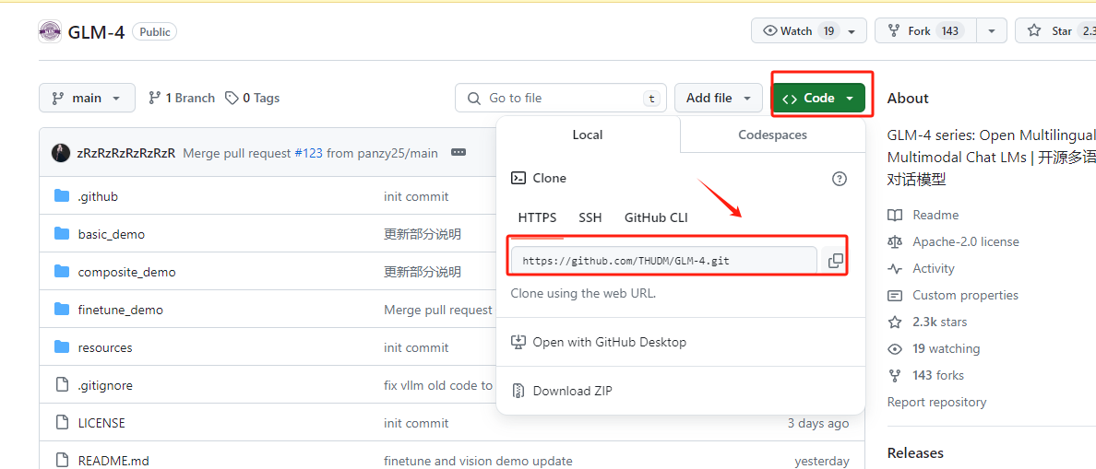Open the Custom properties link
The image size is (1096, 469).
(965, 295)
